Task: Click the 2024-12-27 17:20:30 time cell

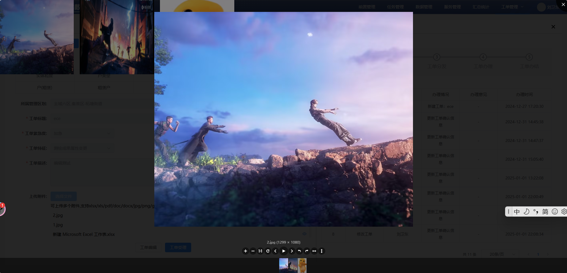Action: [524, 106]
